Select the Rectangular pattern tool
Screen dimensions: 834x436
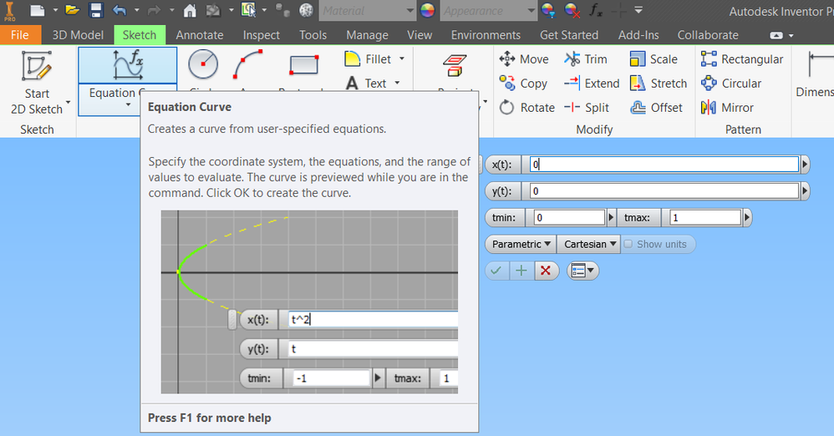tap(742, 59)
